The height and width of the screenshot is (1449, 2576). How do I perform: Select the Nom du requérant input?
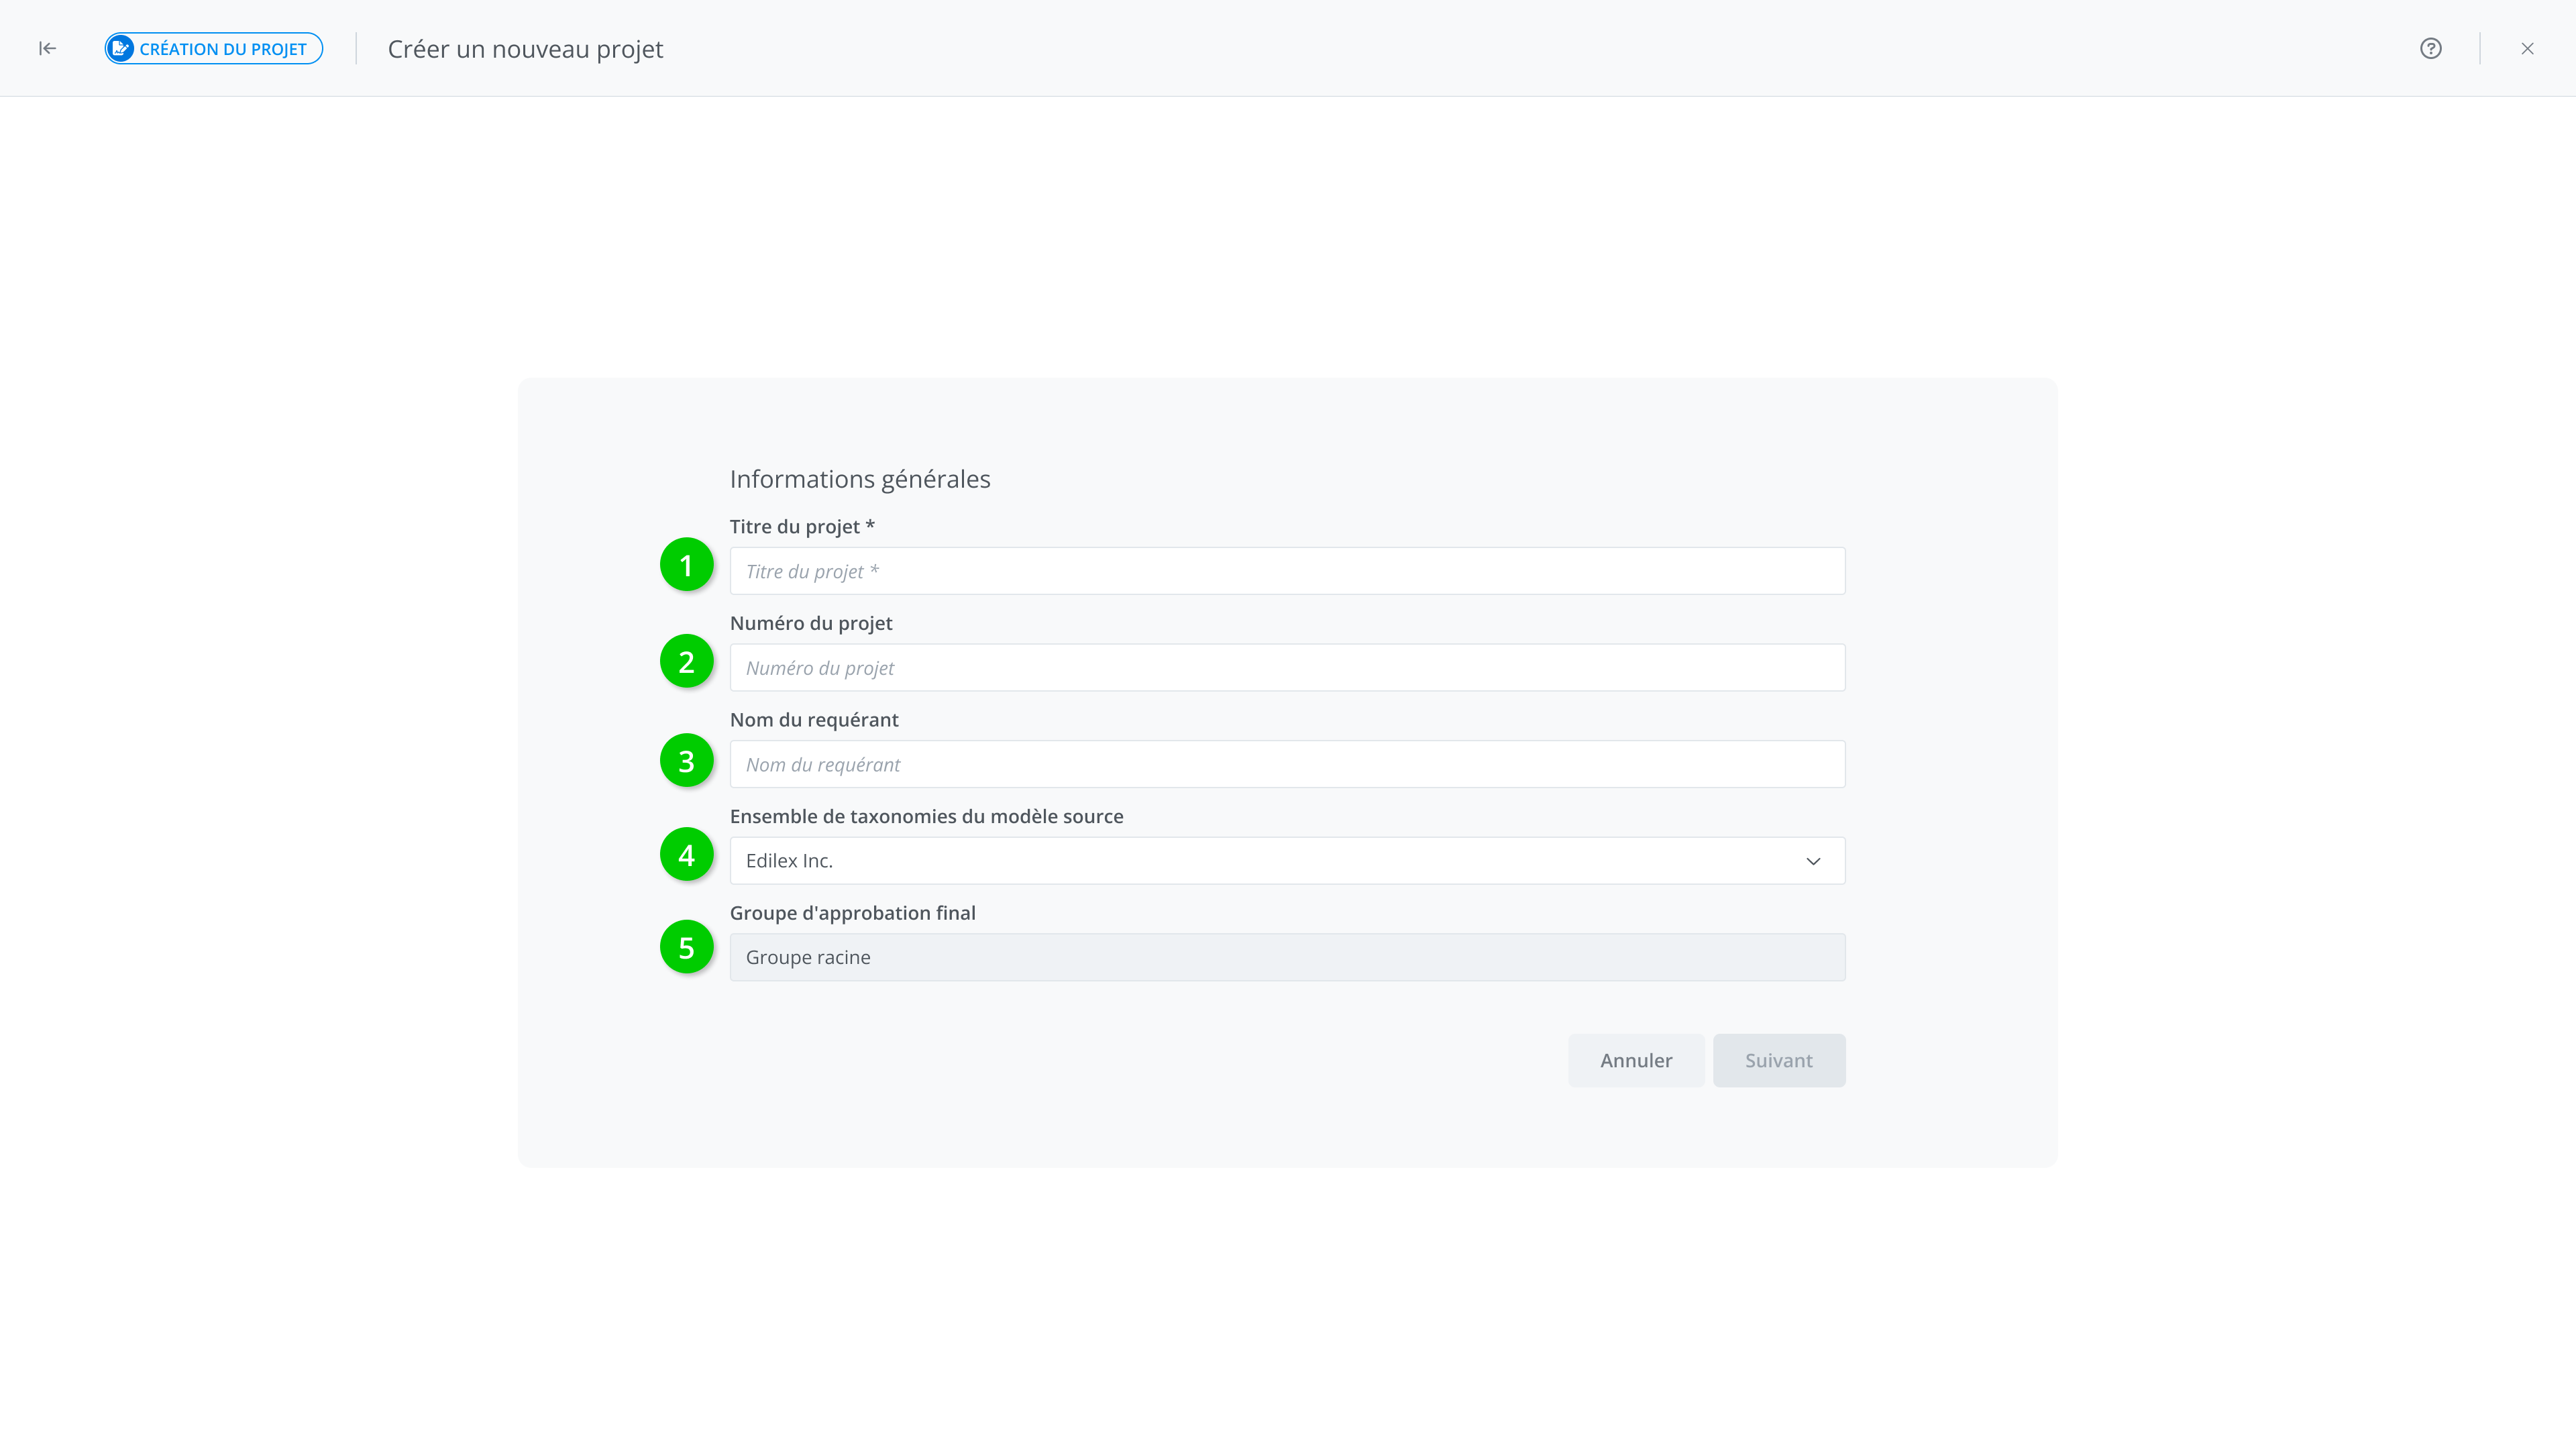click(1287, 764)
